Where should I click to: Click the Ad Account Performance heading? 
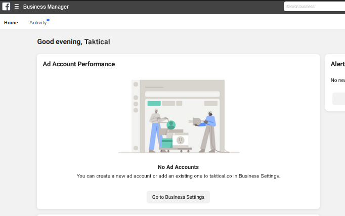[x=79, y=64]
